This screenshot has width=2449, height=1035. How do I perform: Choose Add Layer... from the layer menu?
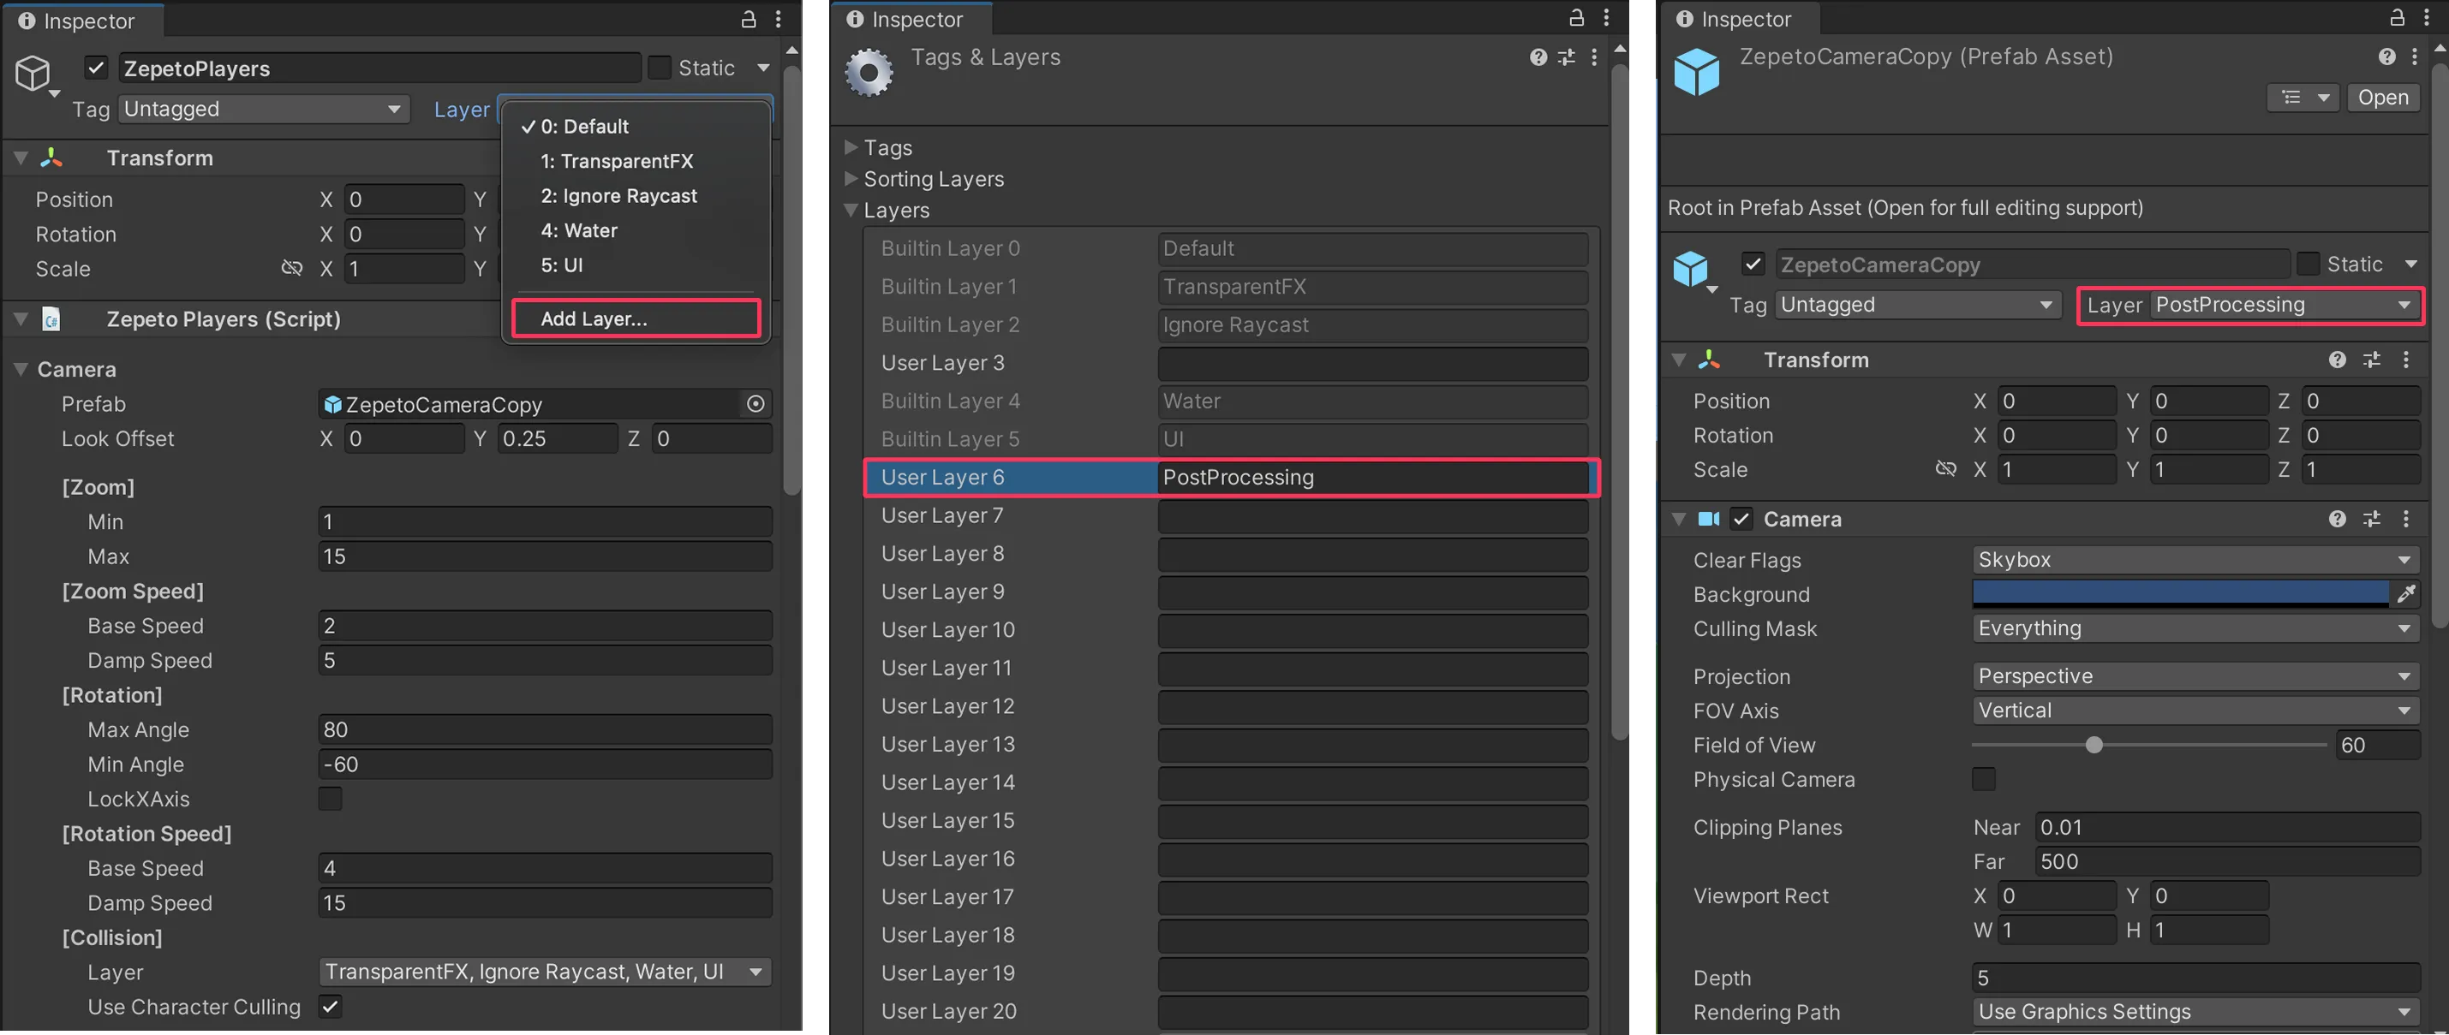(x=636, y=318)
